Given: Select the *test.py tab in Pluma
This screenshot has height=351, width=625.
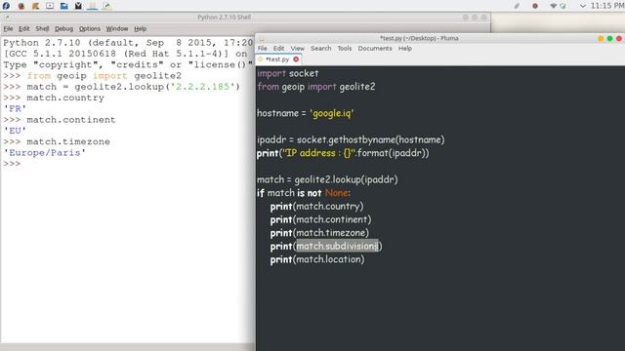Looking at the screenshot, I should 277,59.
